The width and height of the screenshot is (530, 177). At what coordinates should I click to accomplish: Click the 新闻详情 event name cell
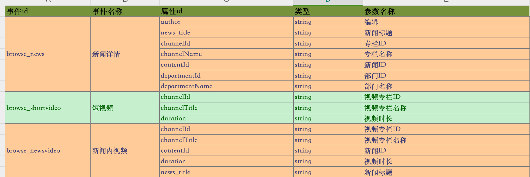tap(125, 54)
